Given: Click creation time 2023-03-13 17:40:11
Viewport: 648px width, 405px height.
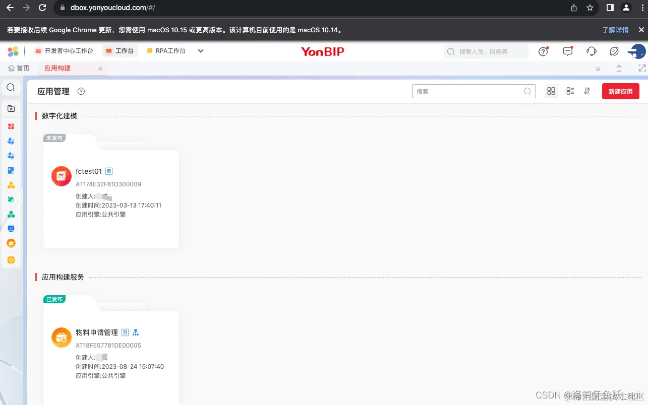Looking at the screenshot, I should (132, 206).
